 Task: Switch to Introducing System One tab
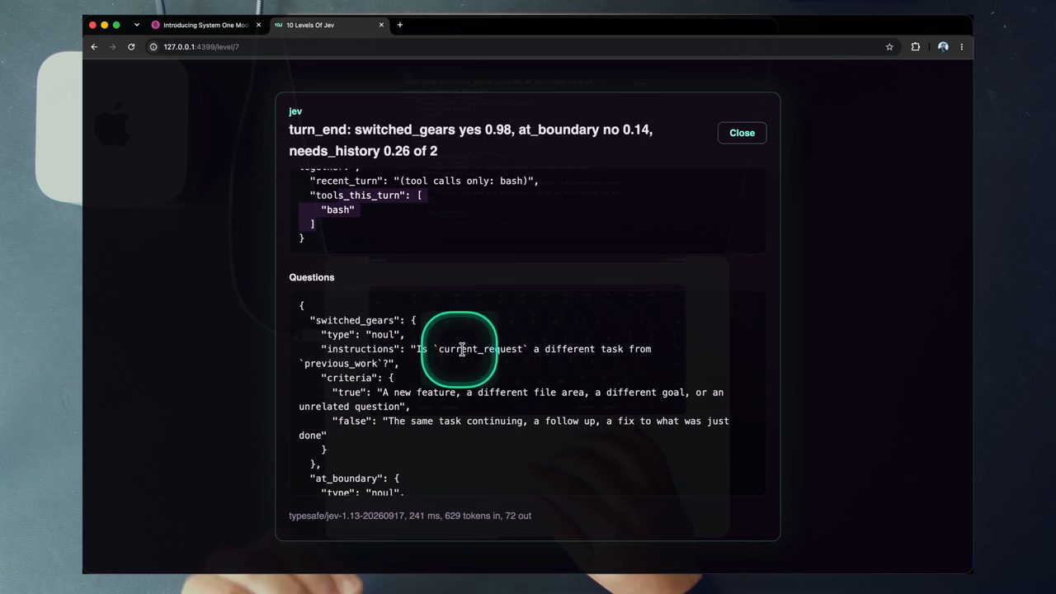[205, 26]
